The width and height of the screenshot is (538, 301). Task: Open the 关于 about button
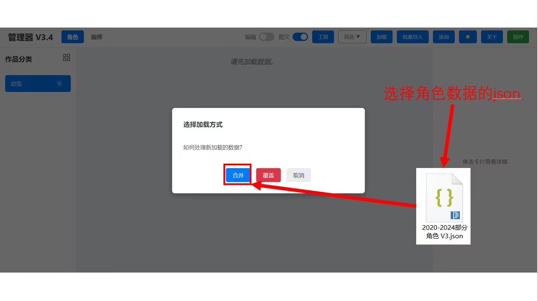coord(492,37)
